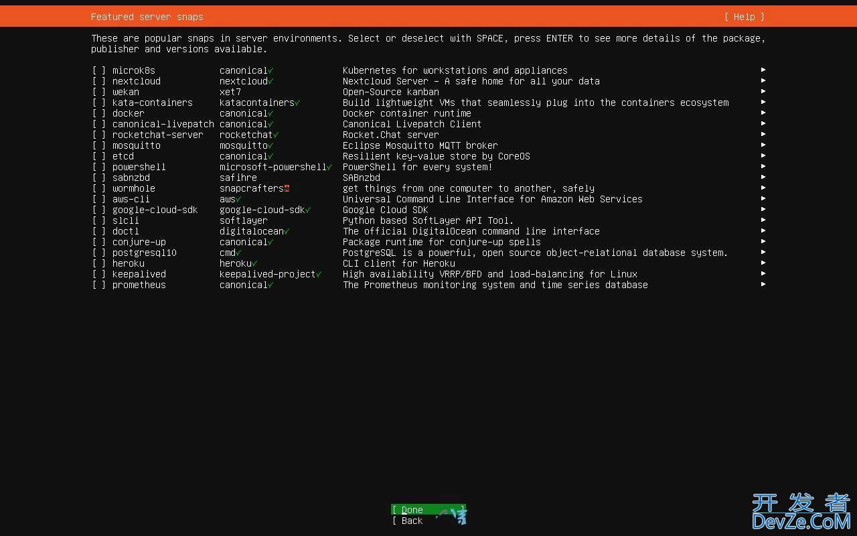Click verified checkmark next to digitalocean publisher
The width and height of the screenshot is (857, 536).
[x=287, y=231]
